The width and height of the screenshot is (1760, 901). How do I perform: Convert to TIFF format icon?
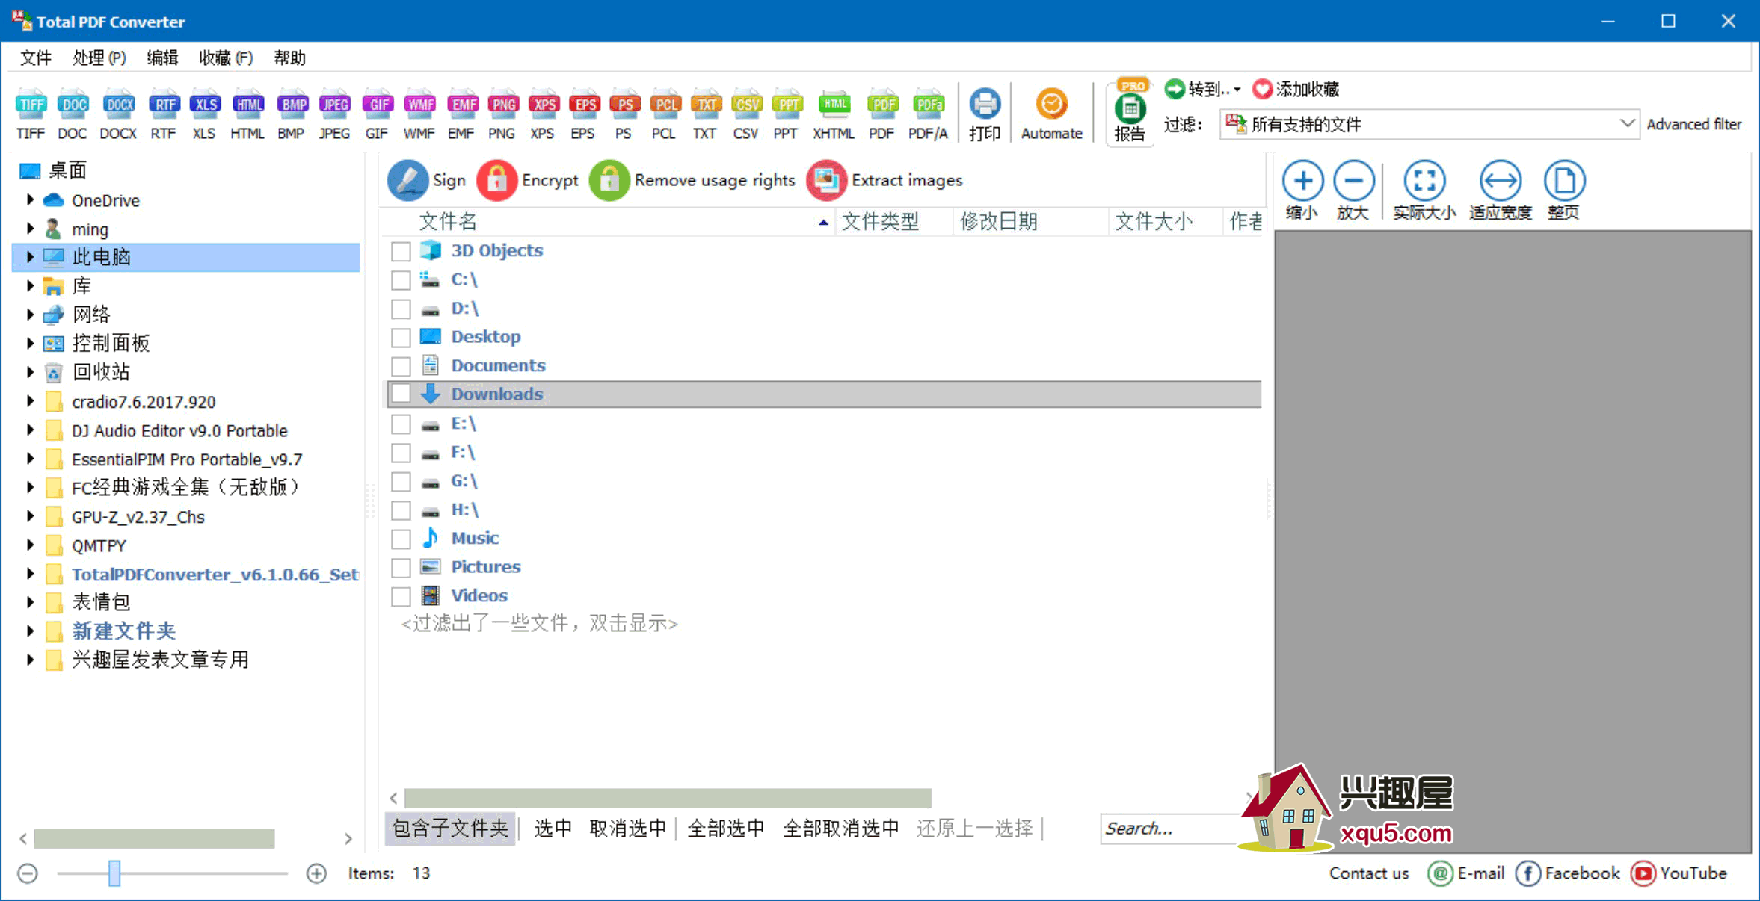coord(31,114)
